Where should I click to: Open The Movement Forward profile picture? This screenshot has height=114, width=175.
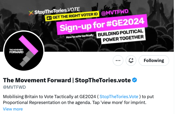click(24, 51)
